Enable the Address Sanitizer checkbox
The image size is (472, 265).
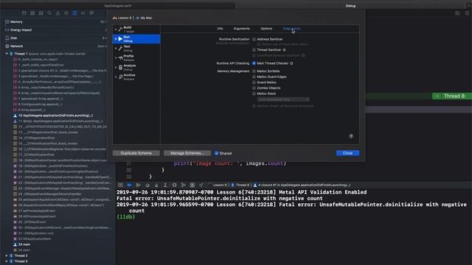click(254, 39)
